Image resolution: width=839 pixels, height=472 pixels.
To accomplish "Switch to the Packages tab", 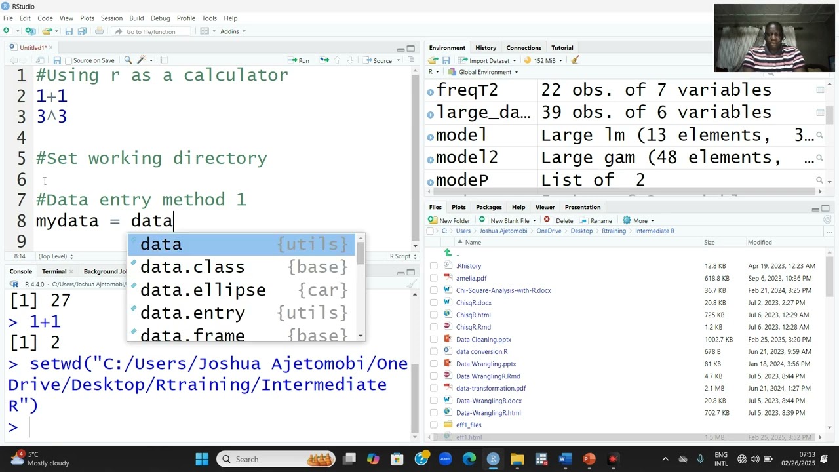I will coord(488,207).
